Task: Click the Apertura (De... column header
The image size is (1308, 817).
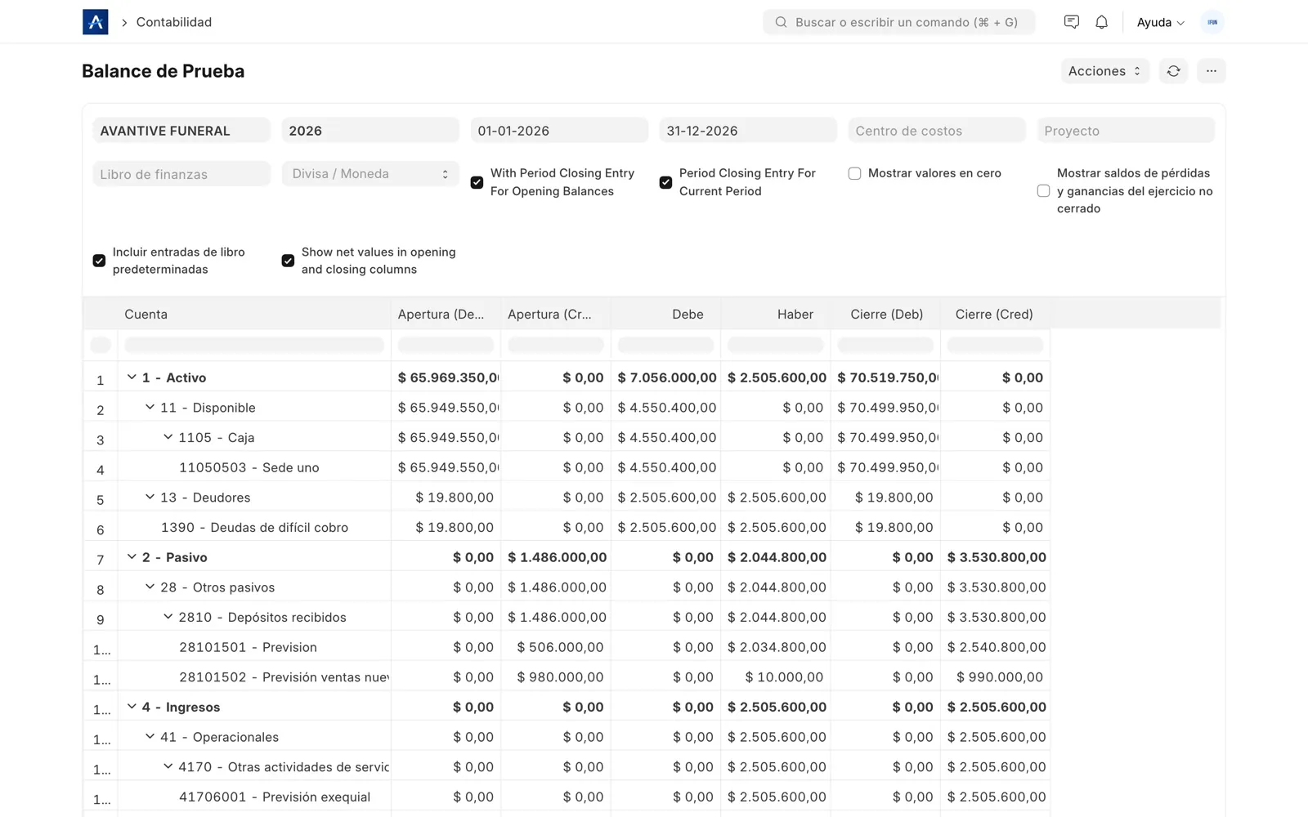Action: (x=446, y=314)
